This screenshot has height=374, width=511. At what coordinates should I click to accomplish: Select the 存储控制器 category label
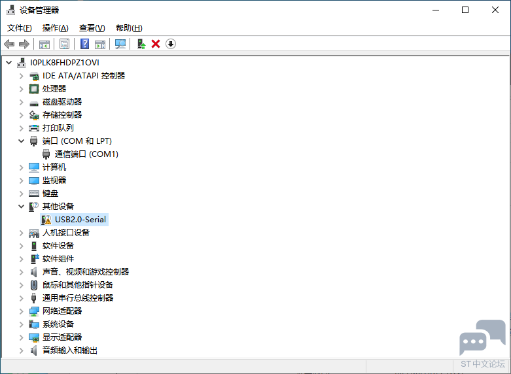tap(62, 115)
